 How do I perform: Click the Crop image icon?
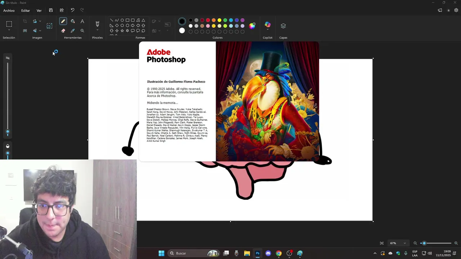[25, 22]
